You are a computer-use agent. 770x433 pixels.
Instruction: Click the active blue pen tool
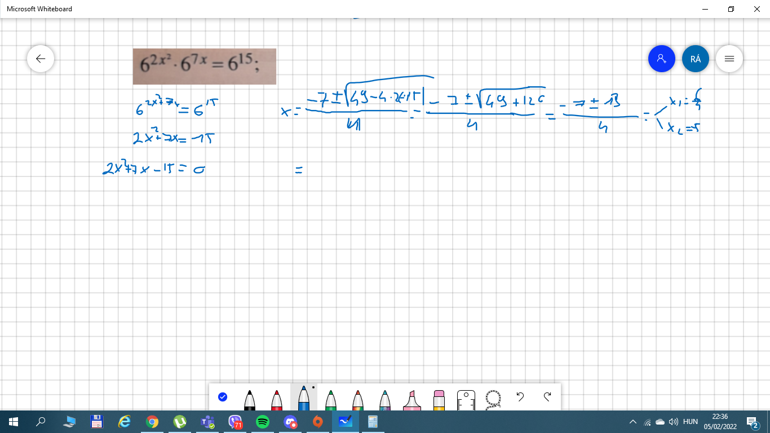pos(304,399)
